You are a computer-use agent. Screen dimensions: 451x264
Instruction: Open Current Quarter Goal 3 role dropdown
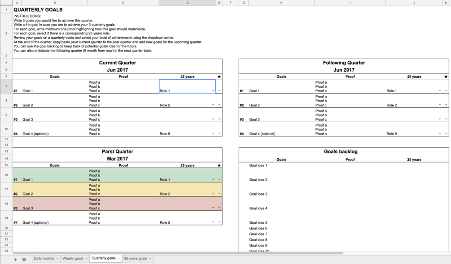tap(213, 119)
